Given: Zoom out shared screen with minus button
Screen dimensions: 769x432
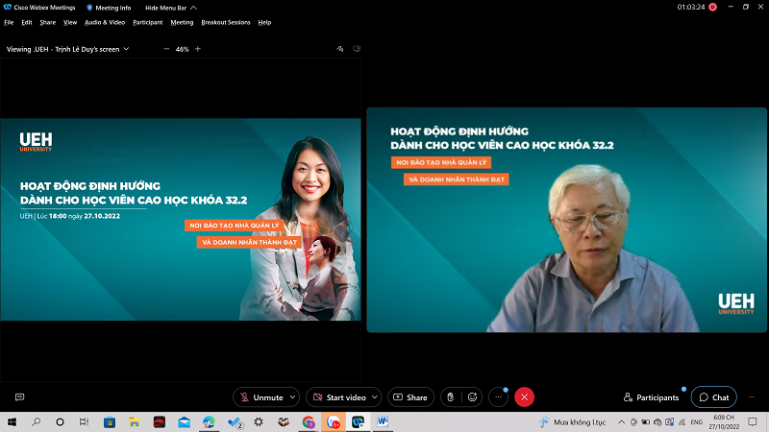Looking at the screenshot, I should (166, 49).
